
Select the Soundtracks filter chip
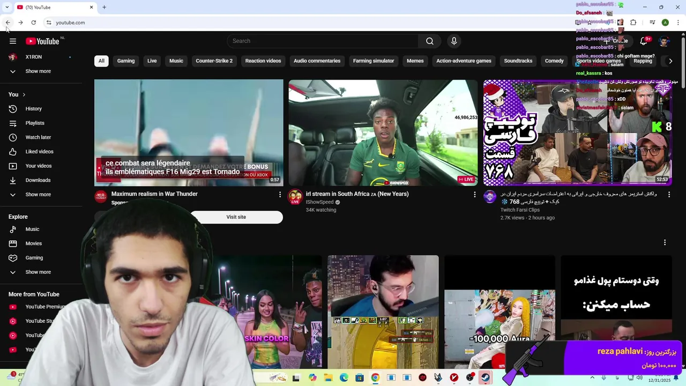(518, 61)
